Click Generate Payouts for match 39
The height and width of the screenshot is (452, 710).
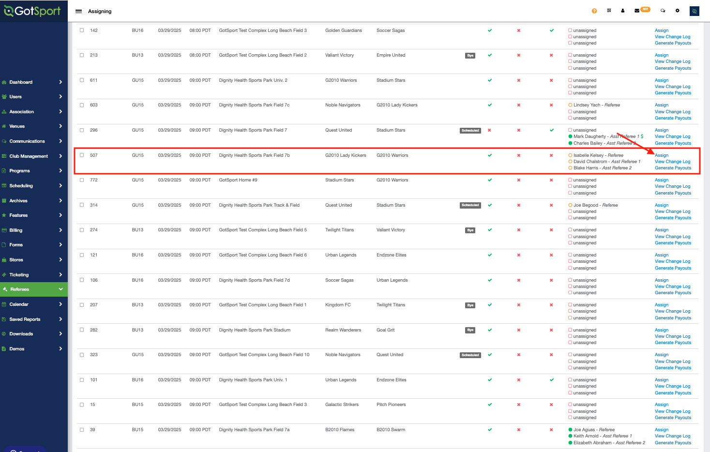[x=673, y=443]
